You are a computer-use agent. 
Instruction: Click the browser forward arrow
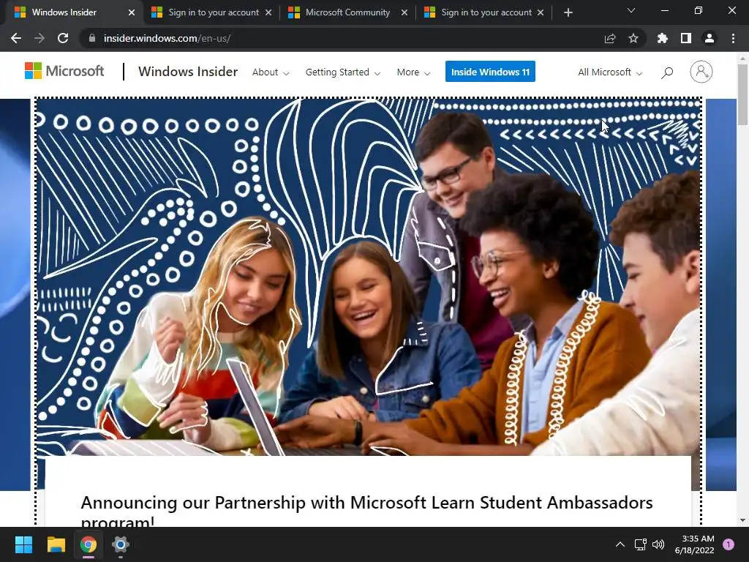[x=39, y=38]
